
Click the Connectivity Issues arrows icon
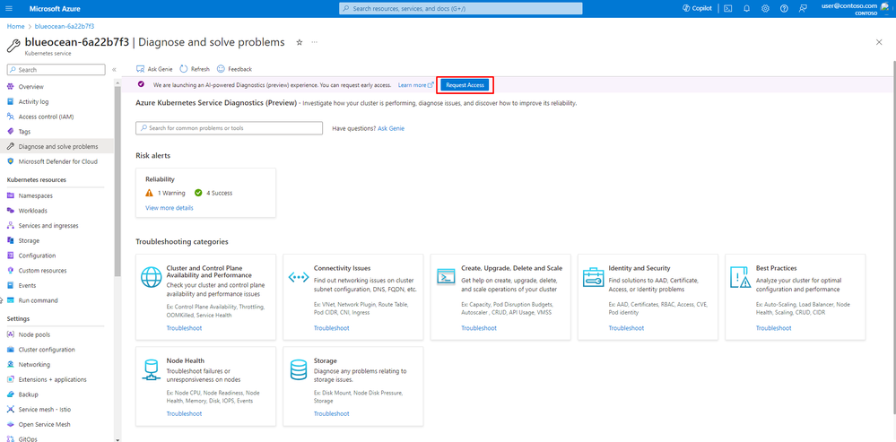click(x=299, y=278)
